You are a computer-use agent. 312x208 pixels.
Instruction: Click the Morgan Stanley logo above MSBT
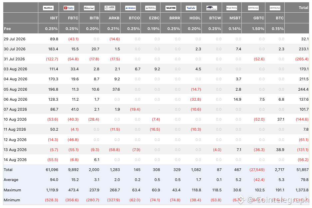coord(232,8)
